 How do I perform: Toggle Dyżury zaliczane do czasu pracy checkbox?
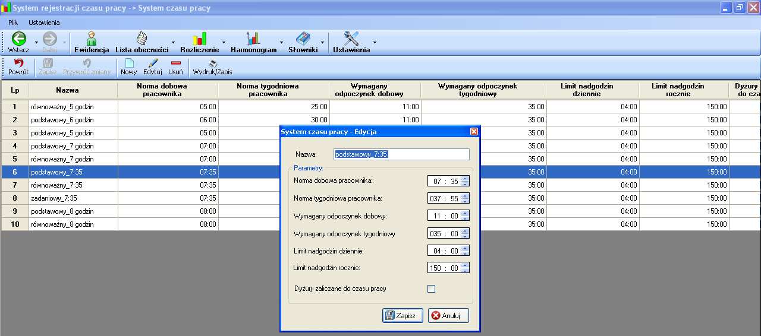pyautogui.click(x=432, y=289)
